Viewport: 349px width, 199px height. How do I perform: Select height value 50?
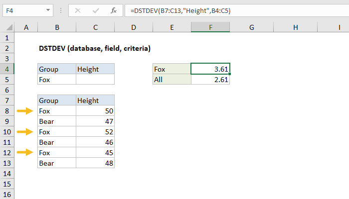coord(95,110)
